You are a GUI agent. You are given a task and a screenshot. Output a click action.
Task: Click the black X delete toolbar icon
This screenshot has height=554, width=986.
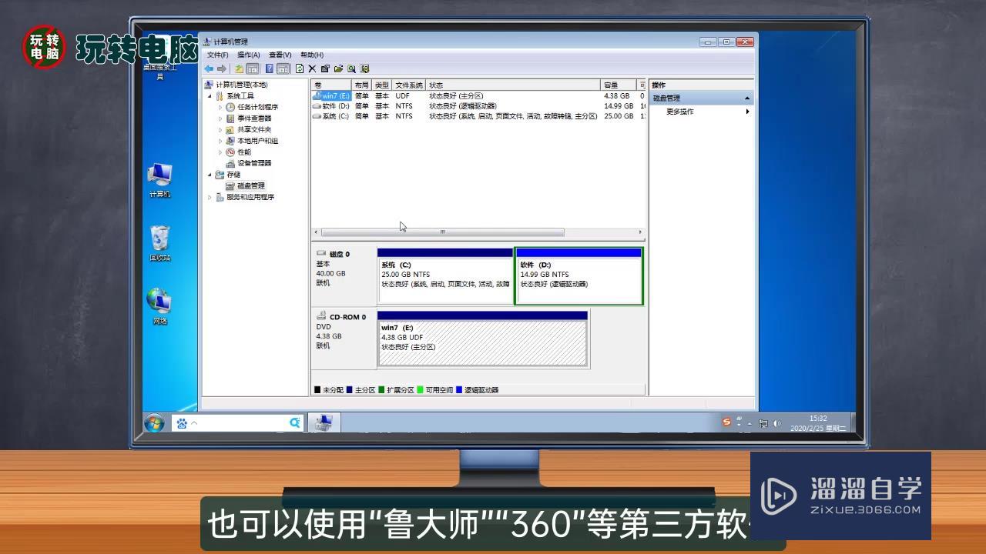click(x=312, y=68)
